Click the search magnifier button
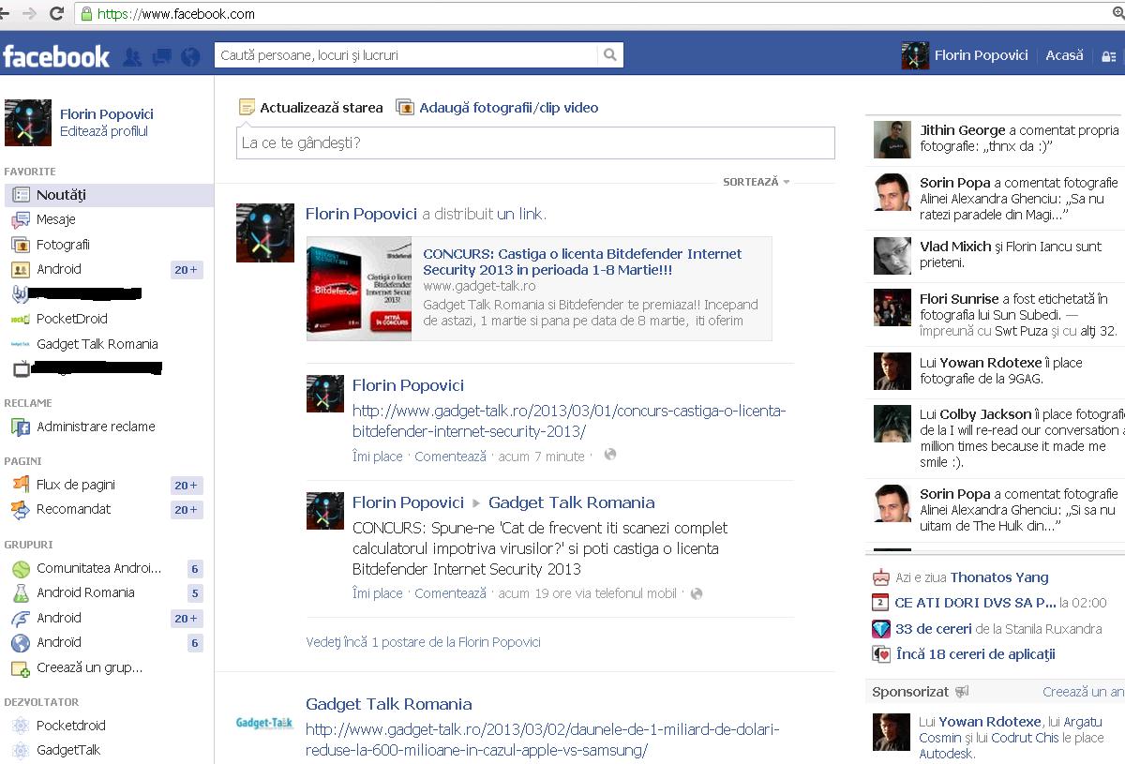This screenshot has height=764, width=1125. (610, 55)
